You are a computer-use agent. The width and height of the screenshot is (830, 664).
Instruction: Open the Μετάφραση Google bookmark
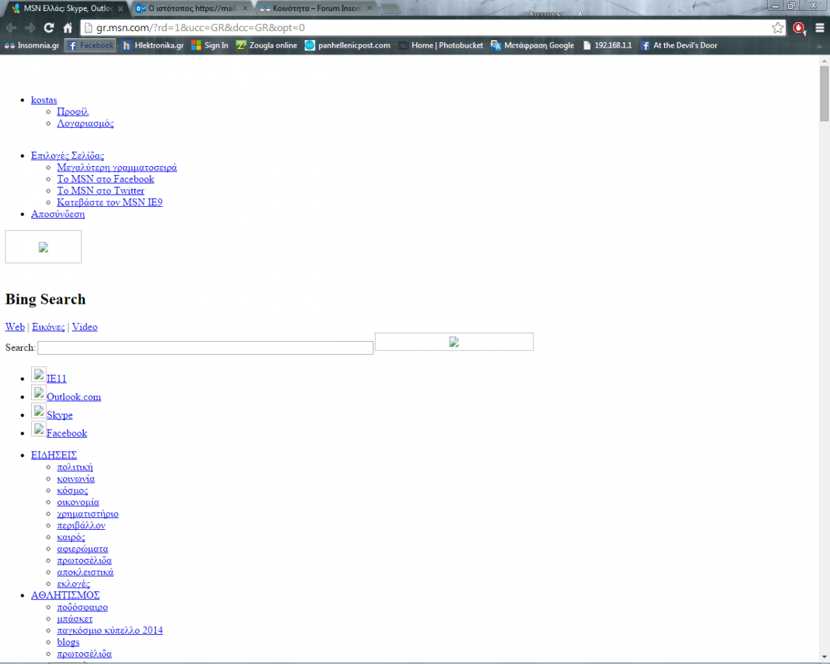pos(533,46)
